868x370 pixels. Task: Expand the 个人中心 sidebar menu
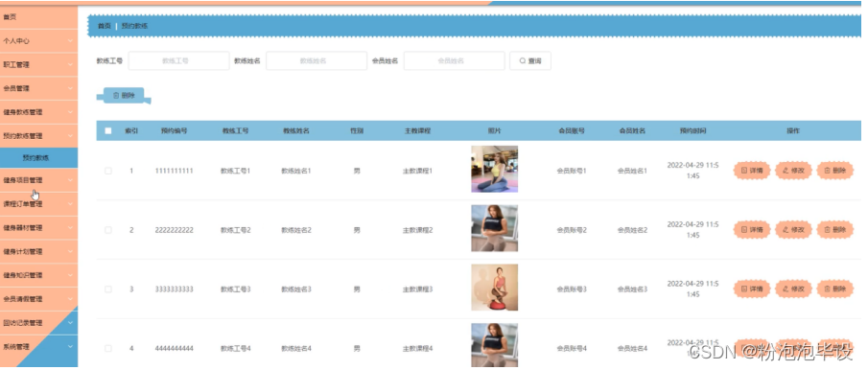tap(38, 41)
